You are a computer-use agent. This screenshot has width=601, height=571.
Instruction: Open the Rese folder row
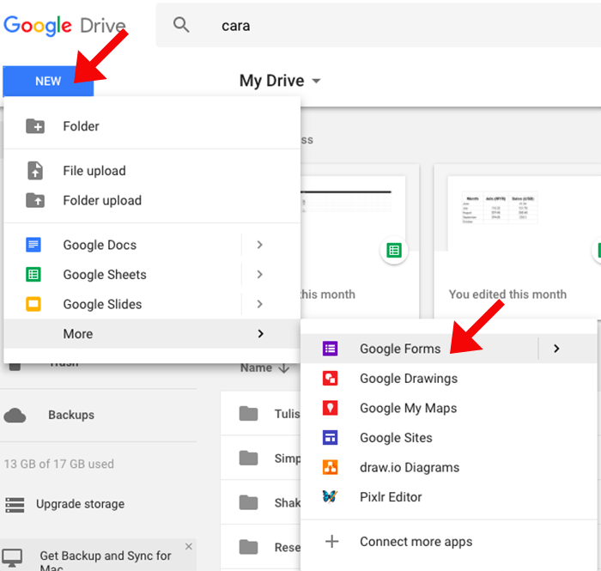point(261,547)
